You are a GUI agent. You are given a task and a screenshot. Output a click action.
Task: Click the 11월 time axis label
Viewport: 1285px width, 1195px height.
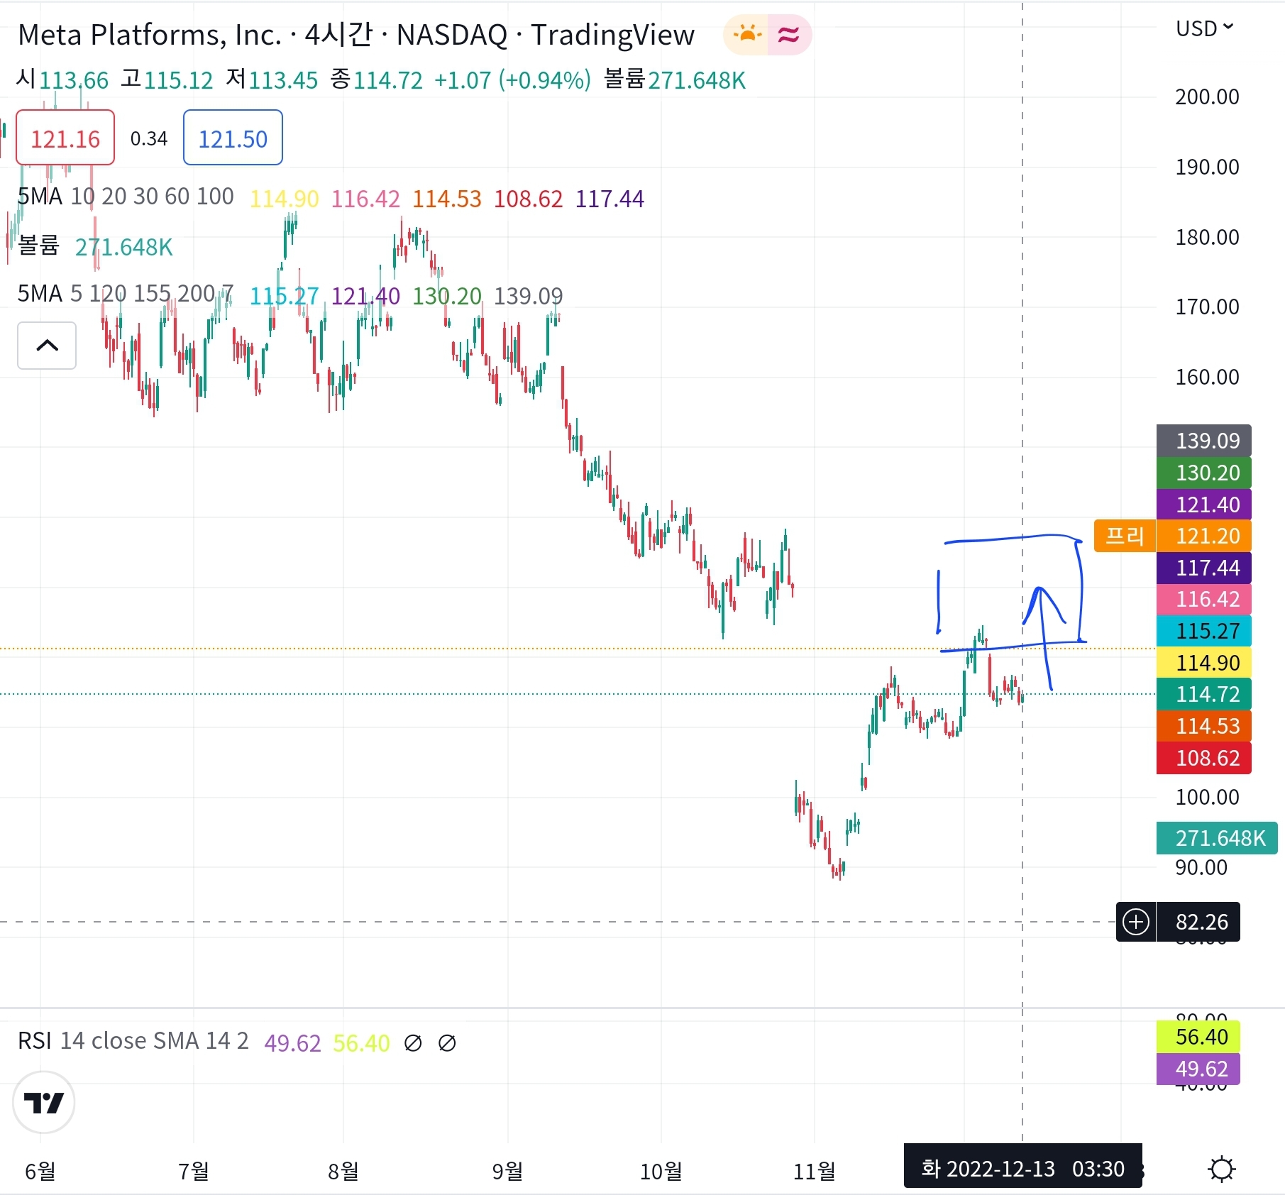(x=814, y=1171)
